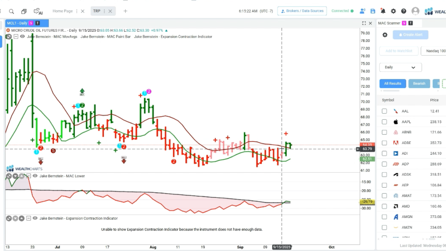This screenshot has width=446, height=251.
Task: Click Expansion Contraction Indicator label in main legend
Action: point(173,36)
